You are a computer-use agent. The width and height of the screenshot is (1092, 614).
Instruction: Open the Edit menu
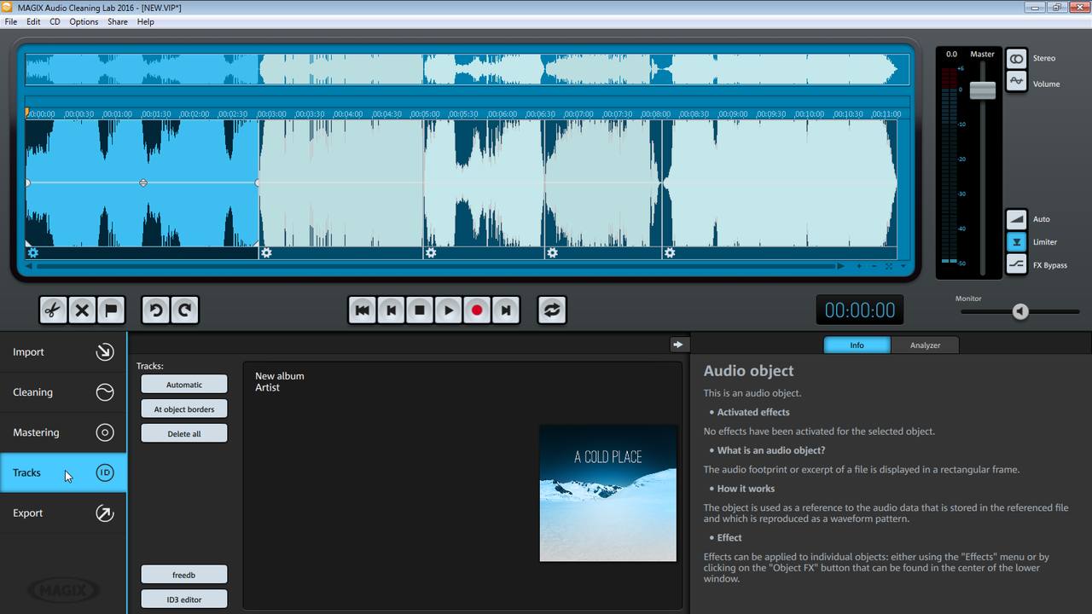click(x=33, y=21)
